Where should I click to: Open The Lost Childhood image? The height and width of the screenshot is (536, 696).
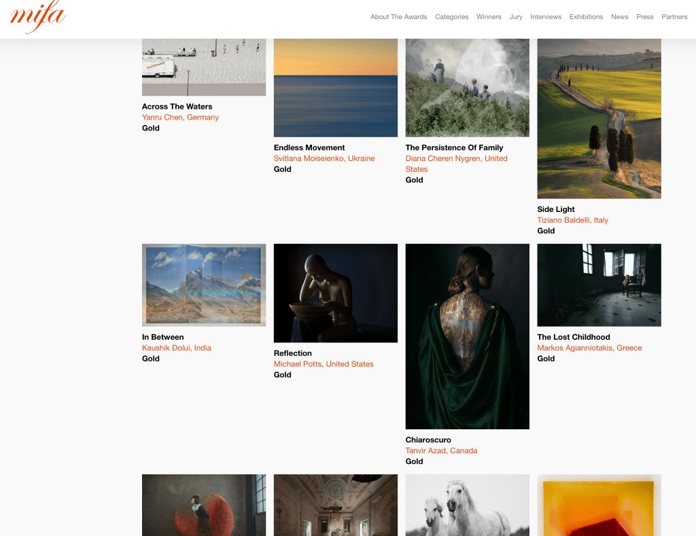click(599, 285)
